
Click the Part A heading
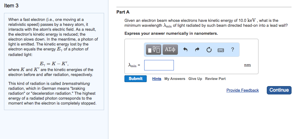pyautogui.click(x=123, y=12)
